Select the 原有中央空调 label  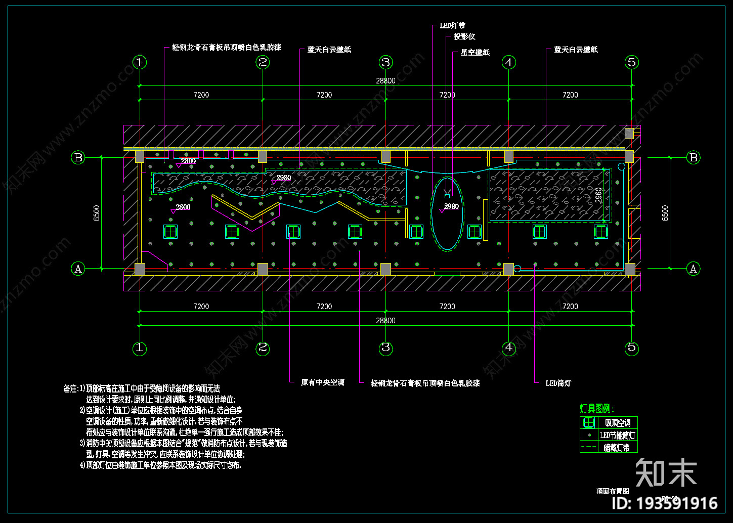pos(323,382)
